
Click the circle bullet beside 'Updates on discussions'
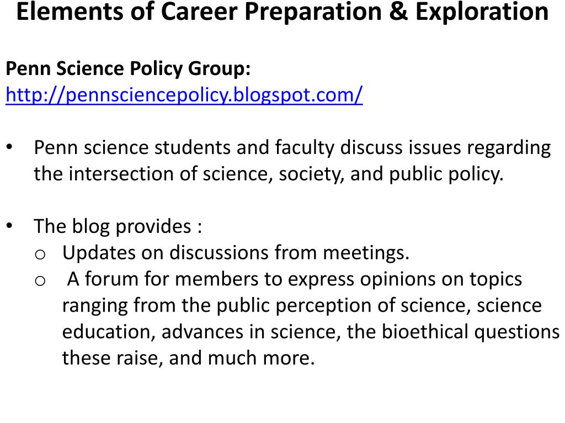(x=40, y=254)
